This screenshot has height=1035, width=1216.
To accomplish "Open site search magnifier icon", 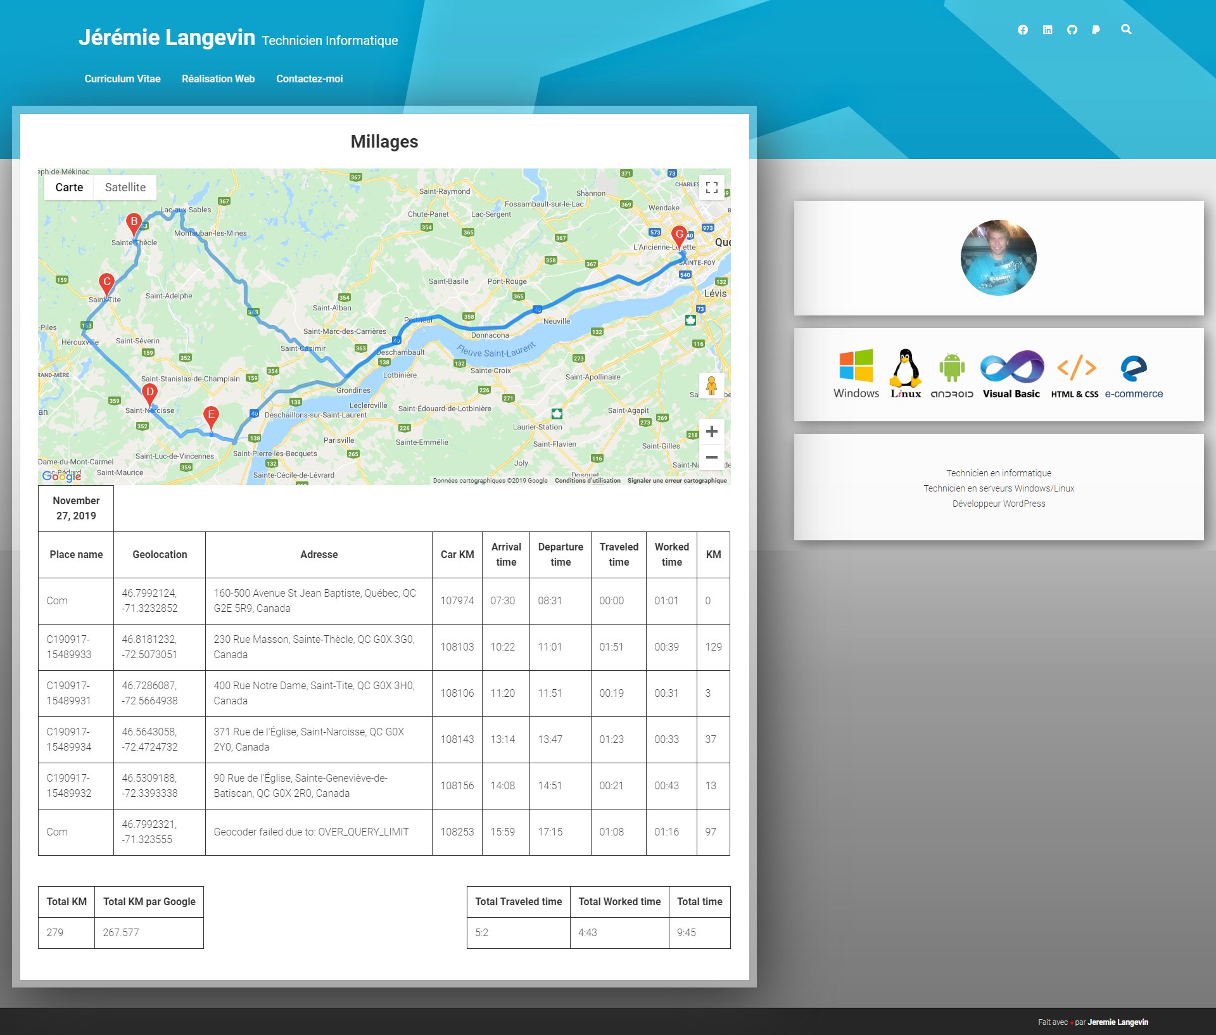I will click(x=1126, y=29).
